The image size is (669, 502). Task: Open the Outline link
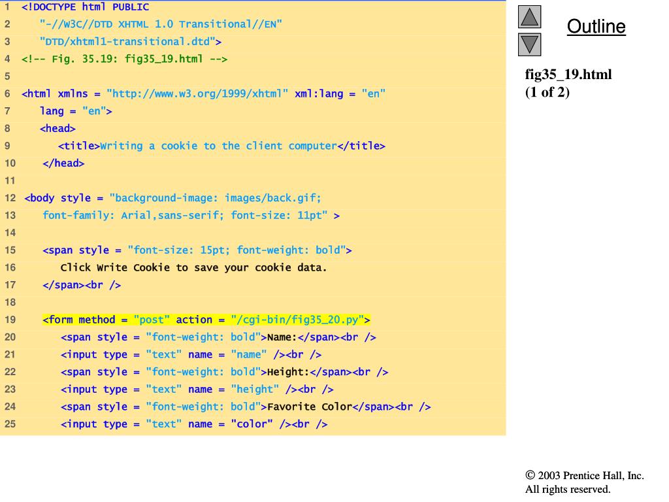596,26
